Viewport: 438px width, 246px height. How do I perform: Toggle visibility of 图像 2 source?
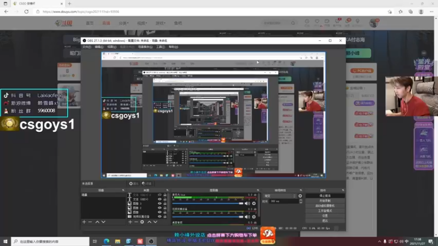pyautogui.click(x=159, y=208)
